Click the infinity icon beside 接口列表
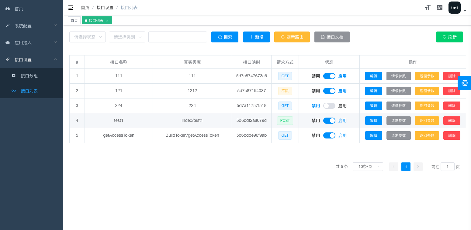The width and height of the screenshot is (471, 230). point(14,91)
